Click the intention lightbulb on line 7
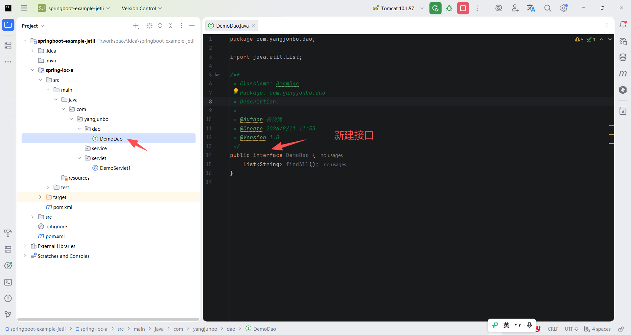 (x=236, y=91)
